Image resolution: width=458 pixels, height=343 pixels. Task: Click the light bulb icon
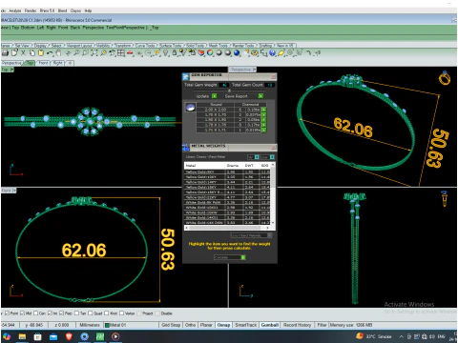pyautogui.click(x=166, y=53)
